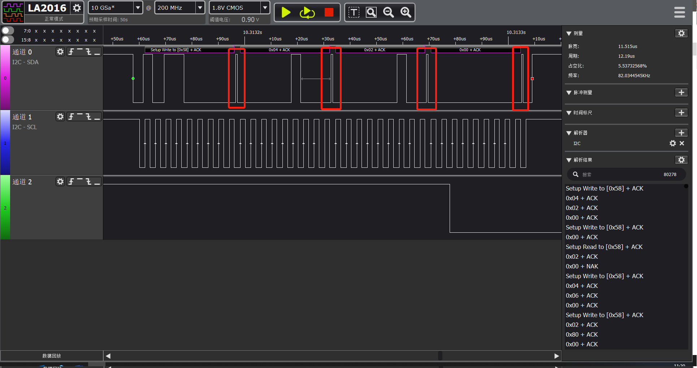697x368 pixels.
Task: Set falling edge trigger on Channel 0
Action: [88, 52]
